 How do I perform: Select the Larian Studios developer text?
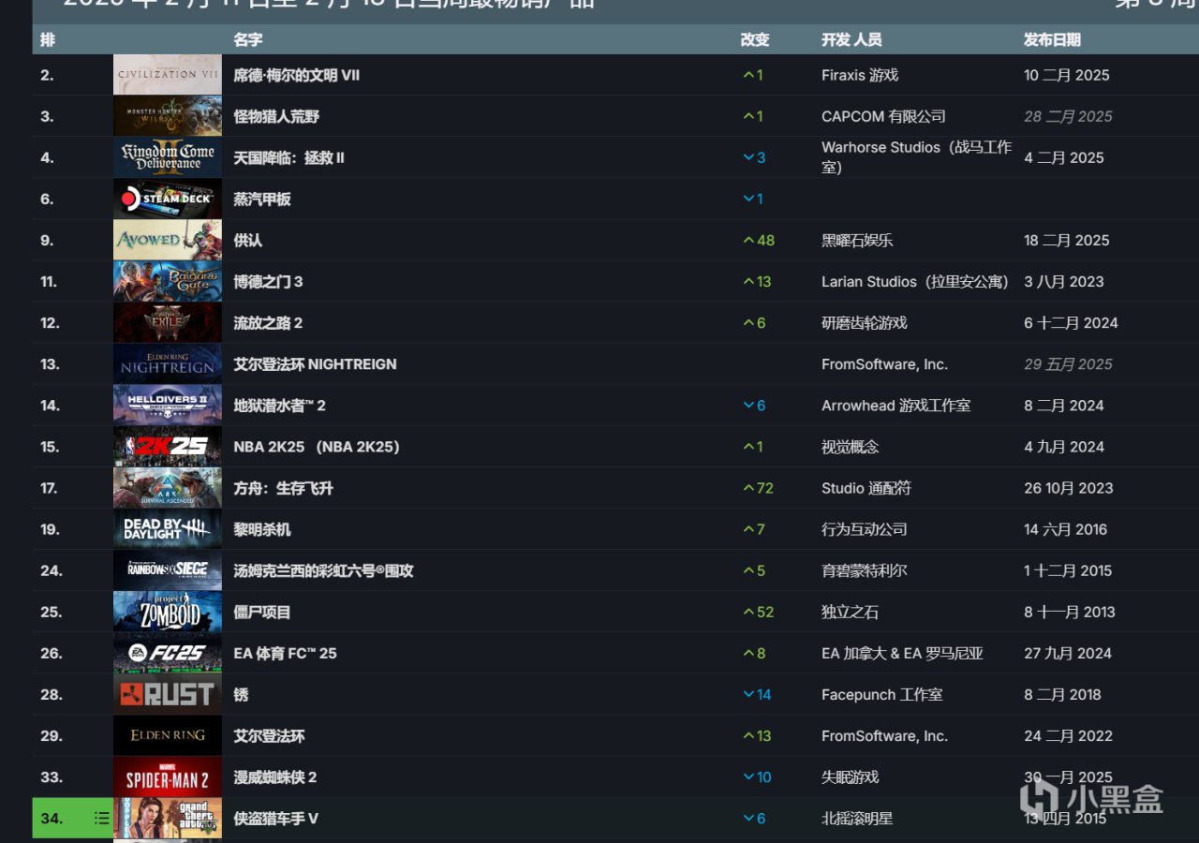[x=915, y=281]
